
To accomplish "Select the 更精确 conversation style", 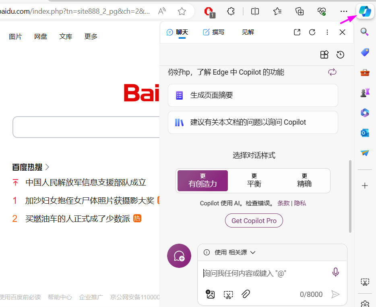I will tap(304, 180).
